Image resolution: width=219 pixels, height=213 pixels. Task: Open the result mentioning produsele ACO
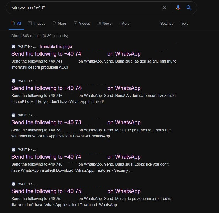coord(76,54)
